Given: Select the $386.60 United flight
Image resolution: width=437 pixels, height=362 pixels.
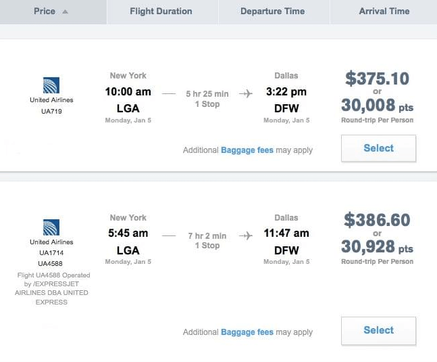Looking at the screenshot, I should point(378,330).
